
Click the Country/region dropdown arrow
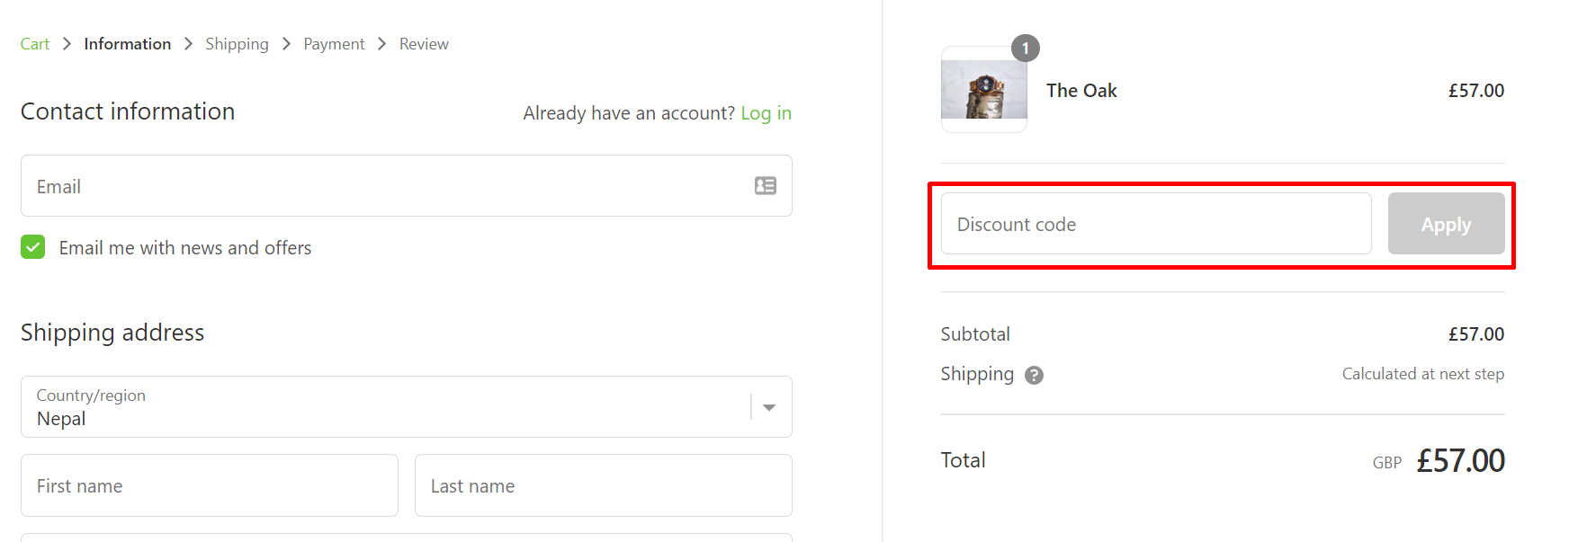click(769, 408)
